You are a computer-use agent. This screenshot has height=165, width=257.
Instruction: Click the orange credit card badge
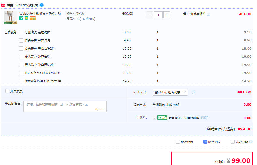click(32, 18)
